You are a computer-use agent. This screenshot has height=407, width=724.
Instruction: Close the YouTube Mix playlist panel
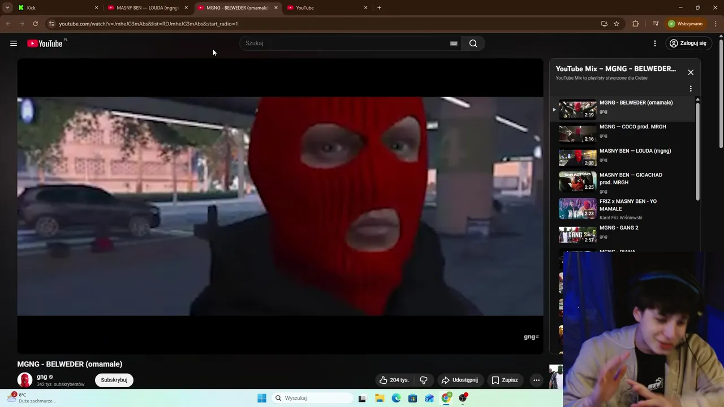[691, 72]
